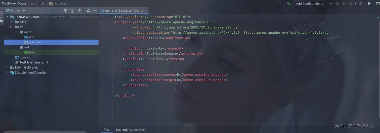Select the src folder in the tree
Screen dimensions: 380x133
coord(51,27)
